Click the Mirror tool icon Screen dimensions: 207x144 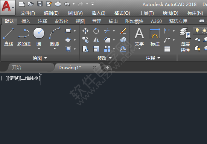coord(96,40)
